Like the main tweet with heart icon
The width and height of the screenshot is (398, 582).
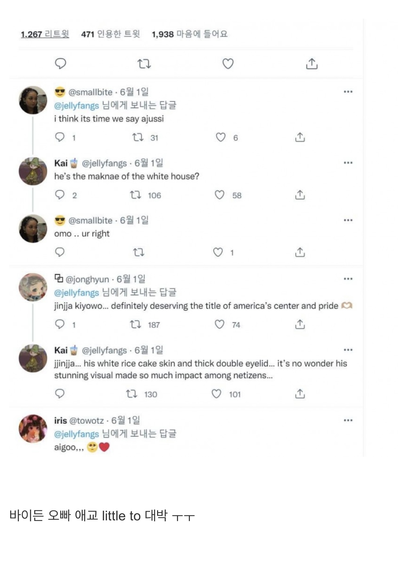click(x=228, y=64)
